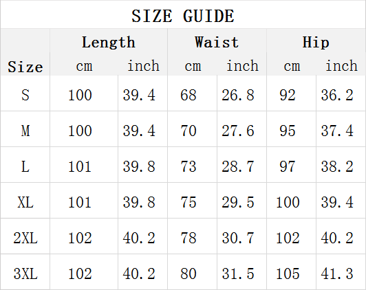Image resolution: width=366 pixels, height=290 pixels.
Task: Click hip value 97 in L row
Action: pos(288,166)
